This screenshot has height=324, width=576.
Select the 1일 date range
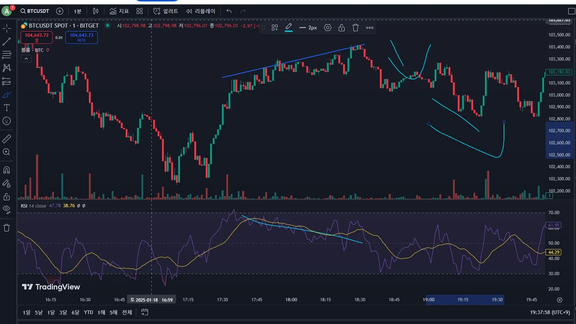pyautogui.click(x=27, y=313)
